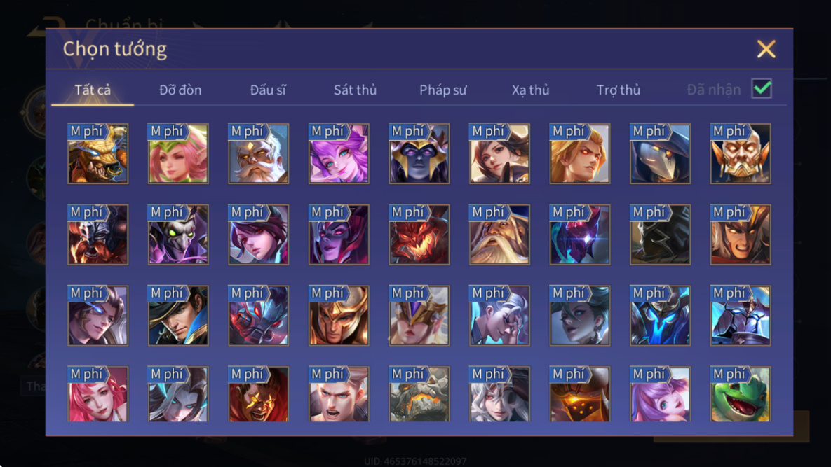The height and width of the screenshot is (467, 831).
Task: Show the Sát thủ hero category
Action: click(355, 90)
